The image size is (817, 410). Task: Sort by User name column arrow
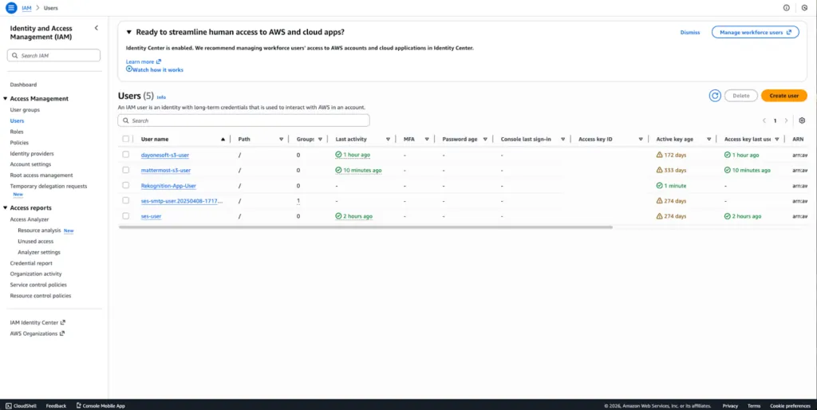point(223,139)
